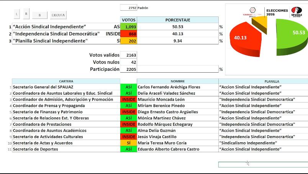Select the yellow SÍ cell for Actas
This screenshot has width=308, height=174.
pyautogui.click(x=128, y=143)
